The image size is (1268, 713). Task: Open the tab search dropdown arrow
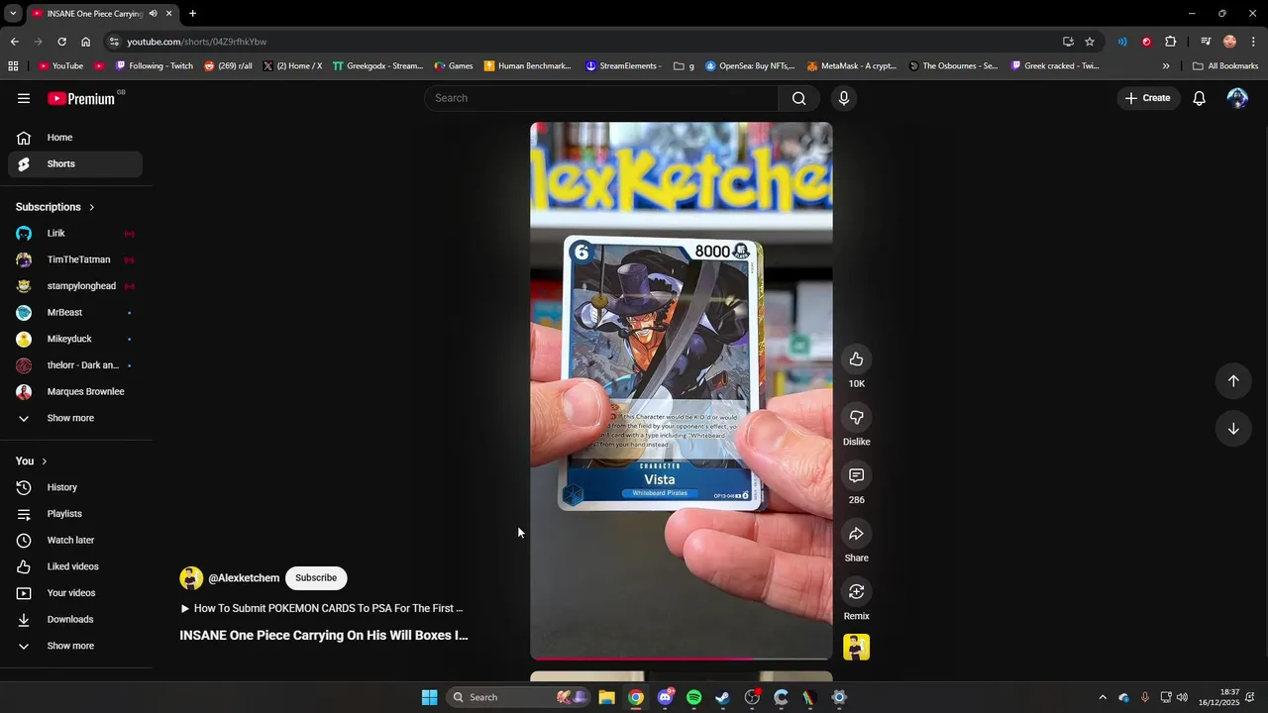[x=13, y=14]
